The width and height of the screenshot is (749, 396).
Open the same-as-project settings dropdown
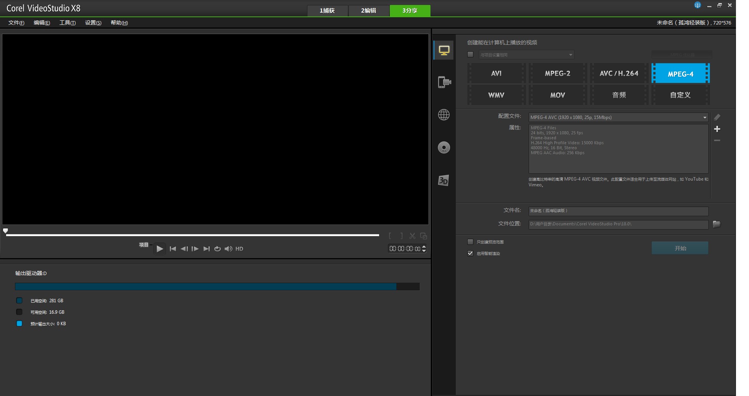526,55
